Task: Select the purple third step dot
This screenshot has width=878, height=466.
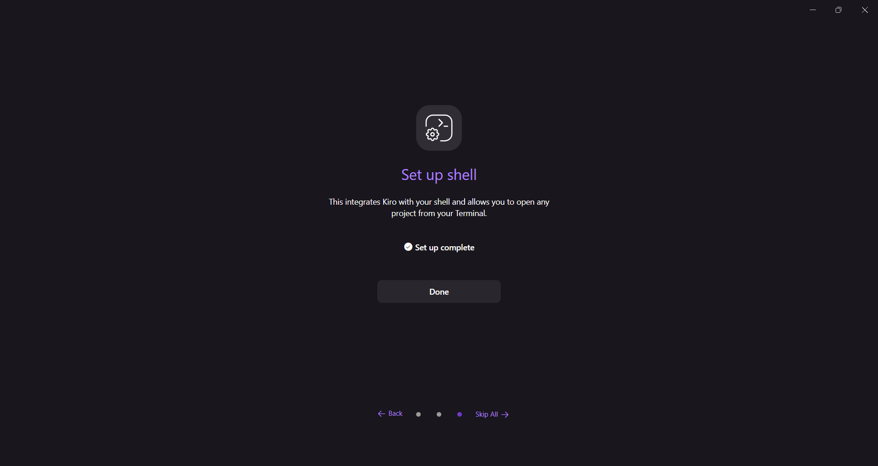Action: (460, 414)
